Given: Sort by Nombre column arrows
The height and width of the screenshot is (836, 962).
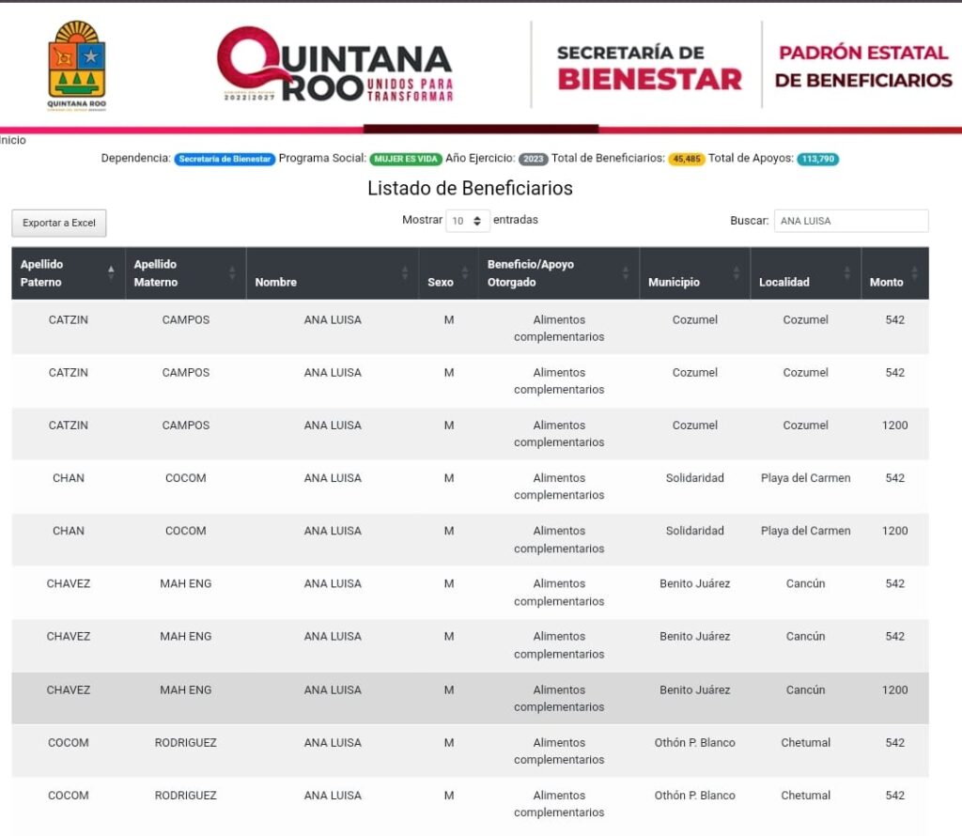Looking at the screenshot, I should (x=405, y=273).
